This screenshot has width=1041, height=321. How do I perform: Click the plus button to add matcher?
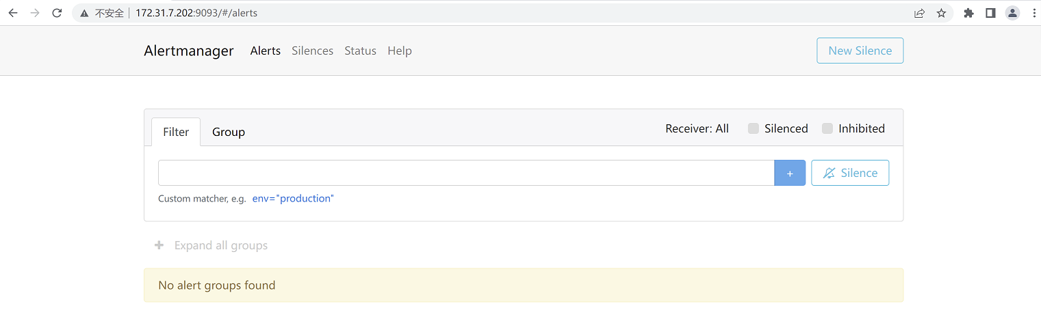pyautogui.click(x=790, y=173)
